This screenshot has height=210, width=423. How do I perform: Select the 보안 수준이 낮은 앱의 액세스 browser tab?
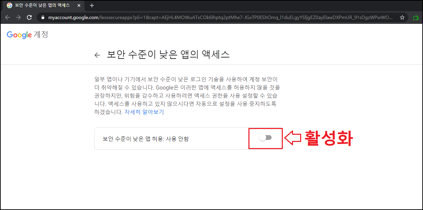point(43,5)
